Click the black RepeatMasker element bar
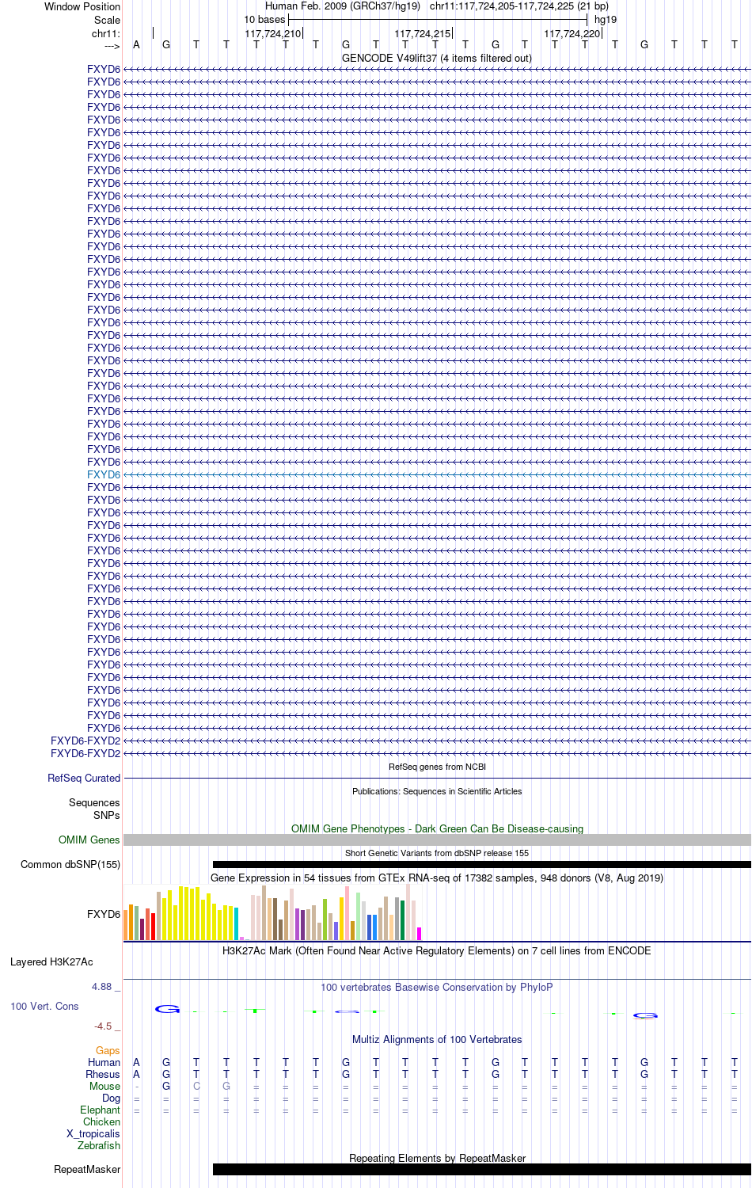Viewport: 752px width, 1188px height. tap(482, 1169)
